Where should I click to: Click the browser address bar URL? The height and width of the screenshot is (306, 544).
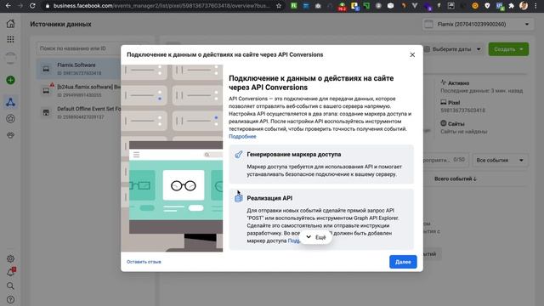[x=161, y=6]
